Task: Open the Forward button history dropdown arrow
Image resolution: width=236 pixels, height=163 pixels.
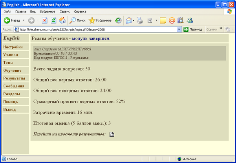Action: [x=38, y=20]
